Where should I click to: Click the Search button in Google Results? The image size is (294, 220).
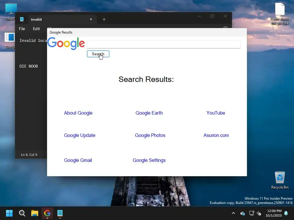[x=98, y=54]
